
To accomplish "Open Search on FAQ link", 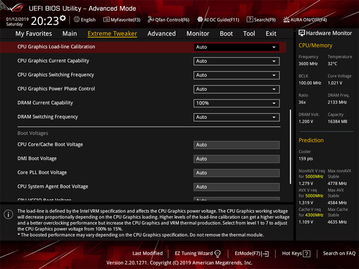I will pyautogui.click(x=339, y=254).
